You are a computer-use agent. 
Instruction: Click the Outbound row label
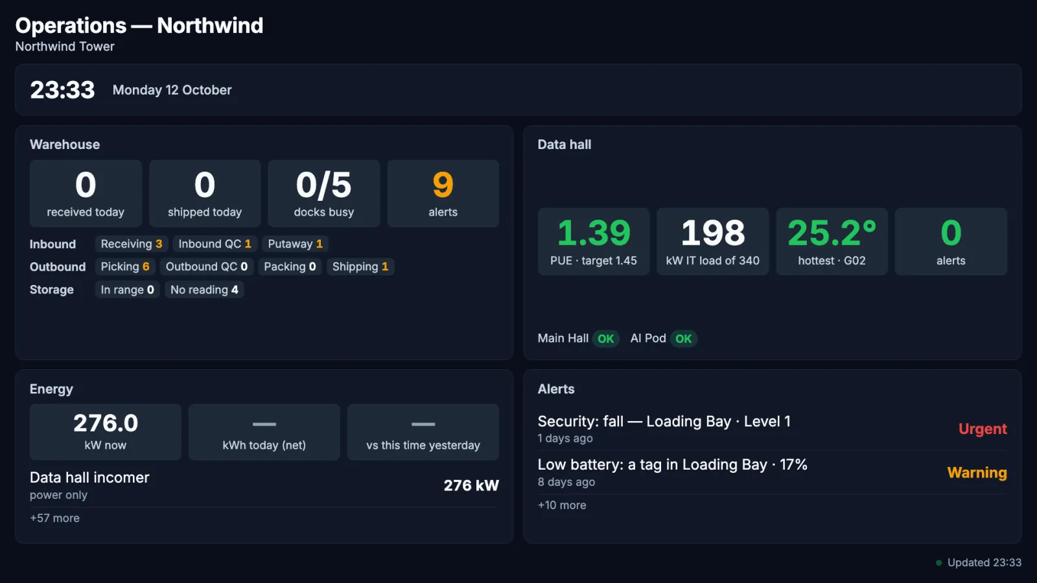(58, 267)
